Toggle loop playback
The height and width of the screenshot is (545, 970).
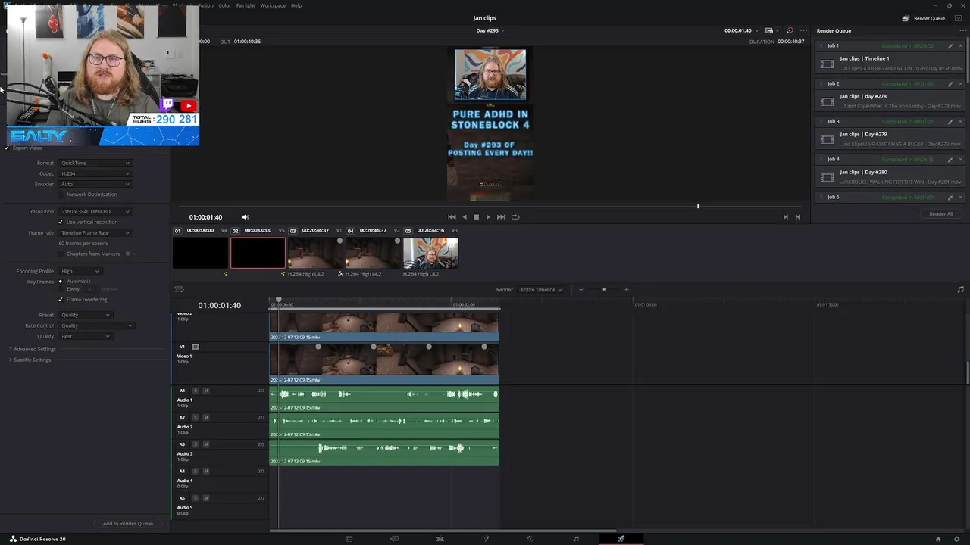pyautogui.click(x=515, y=216)
